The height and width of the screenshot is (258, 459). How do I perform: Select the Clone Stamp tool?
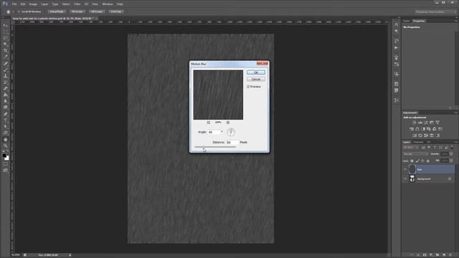coord(5,76)
